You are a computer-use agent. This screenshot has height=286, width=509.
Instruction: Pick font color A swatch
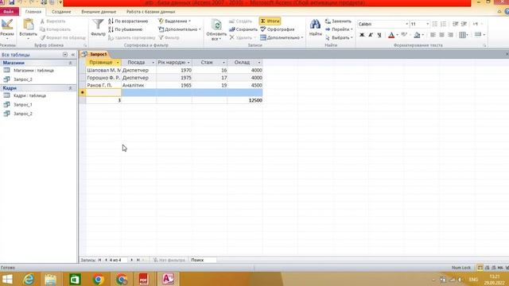(x=391, y=35)
